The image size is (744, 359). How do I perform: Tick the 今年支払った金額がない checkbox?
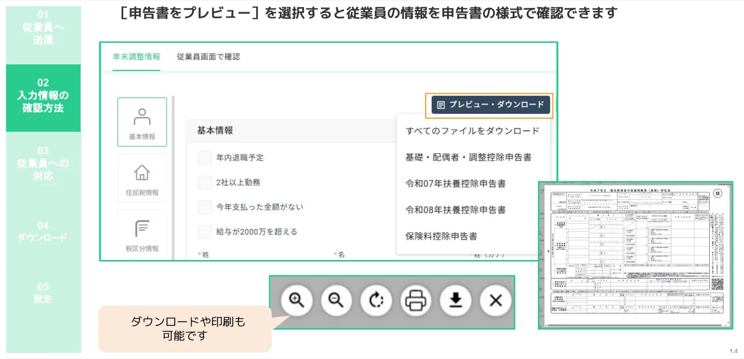click(x=205, y=207)
